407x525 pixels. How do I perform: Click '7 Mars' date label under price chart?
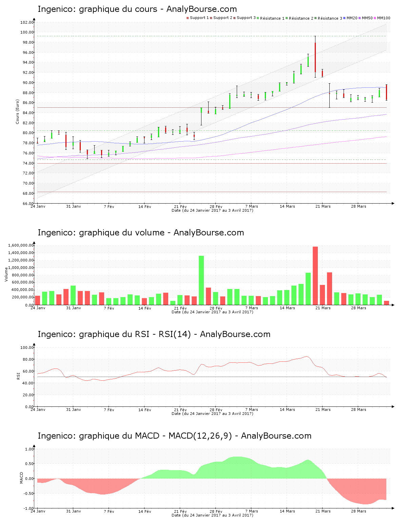point(252,206)
